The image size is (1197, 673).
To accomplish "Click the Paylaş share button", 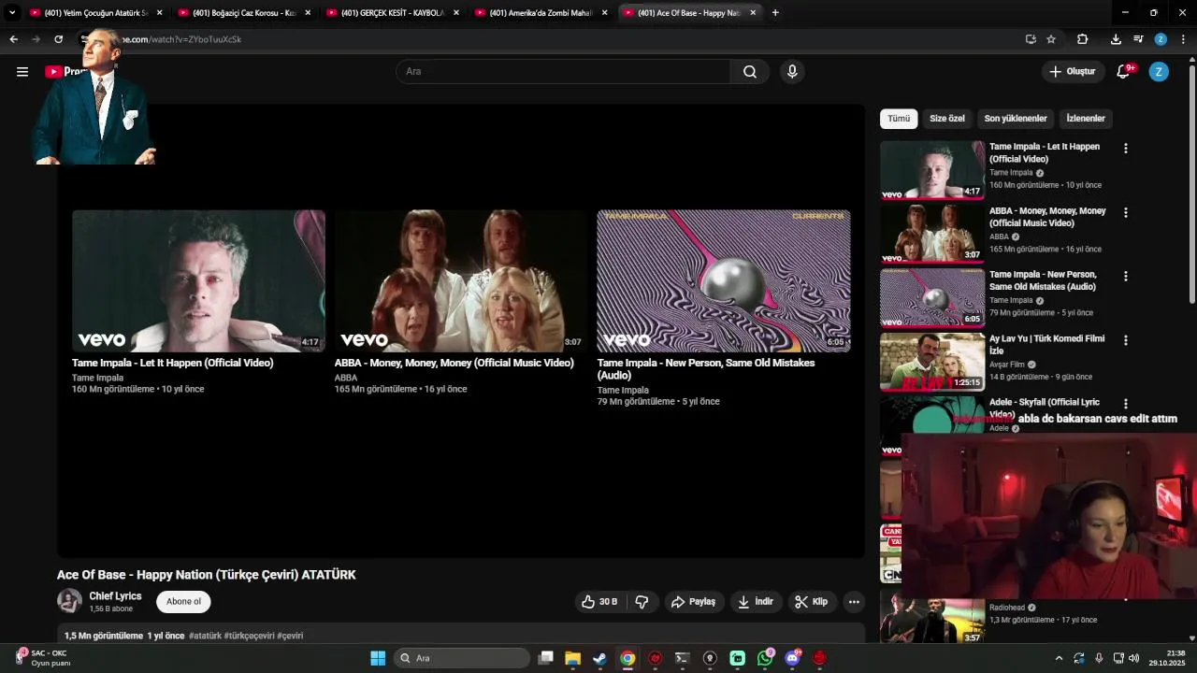I will [x=693, y=602].
